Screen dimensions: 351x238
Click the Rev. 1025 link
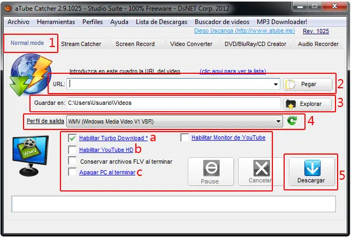[316, 31]
